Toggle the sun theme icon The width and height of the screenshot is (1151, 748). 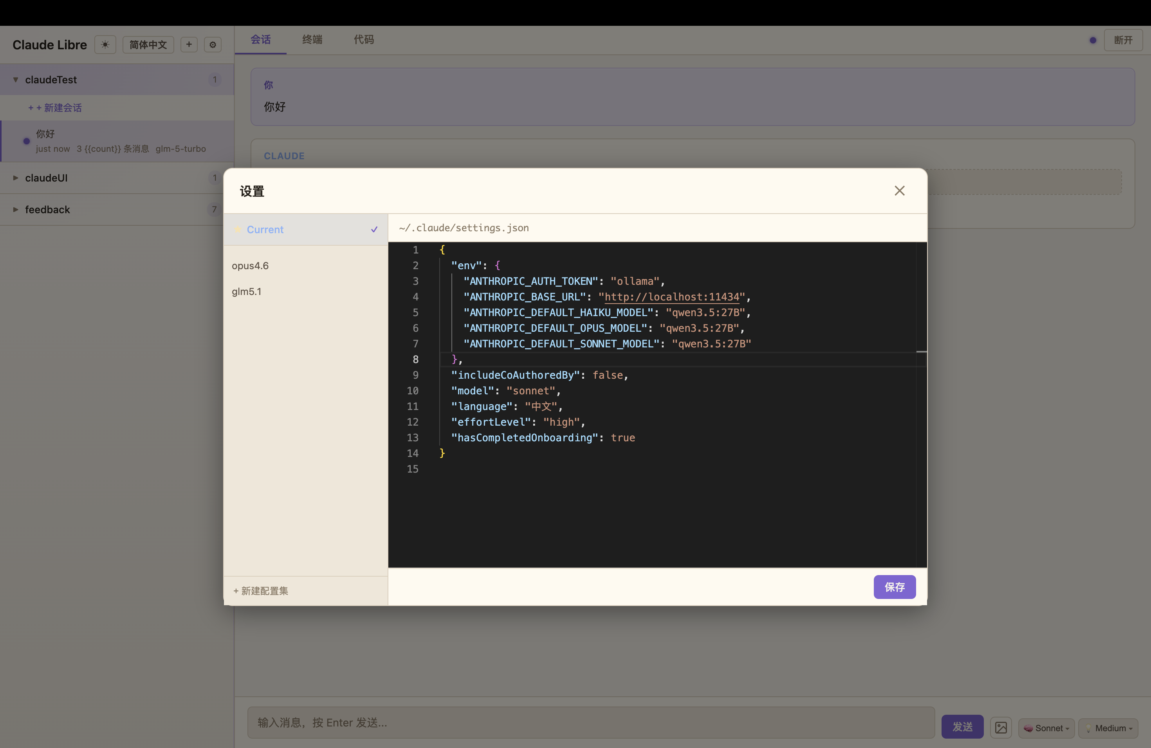coord(105,45)
